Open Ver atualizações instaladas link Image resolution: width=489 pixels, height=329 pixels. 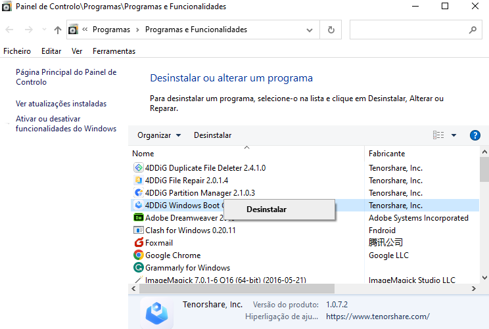(x=61, y=104)
